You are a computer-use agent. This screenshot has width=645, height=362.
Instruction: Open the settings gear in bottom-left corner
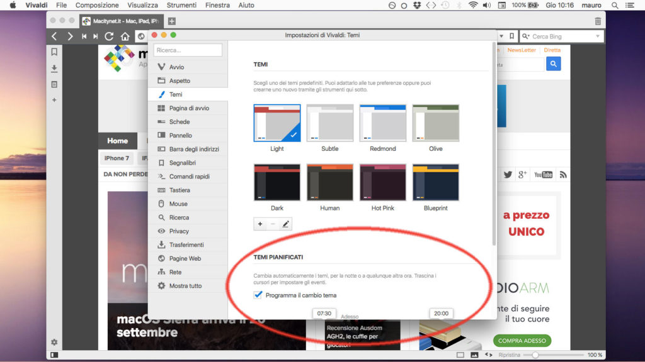pos(54,342)
